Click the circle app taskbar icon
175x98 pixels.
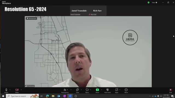76,96
